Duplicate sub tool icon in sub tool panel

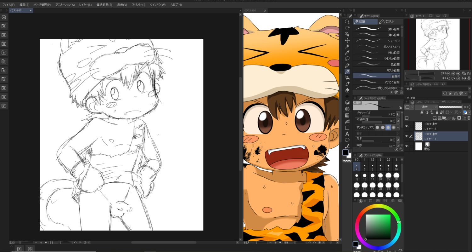coord(396,93)
